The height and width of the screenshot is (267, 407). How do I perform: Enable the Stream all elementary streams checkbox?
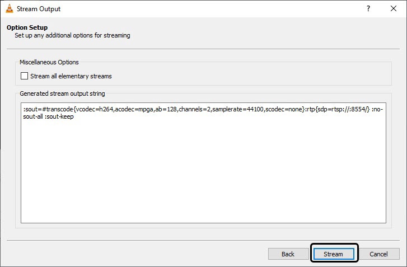(x=24, y=76)
